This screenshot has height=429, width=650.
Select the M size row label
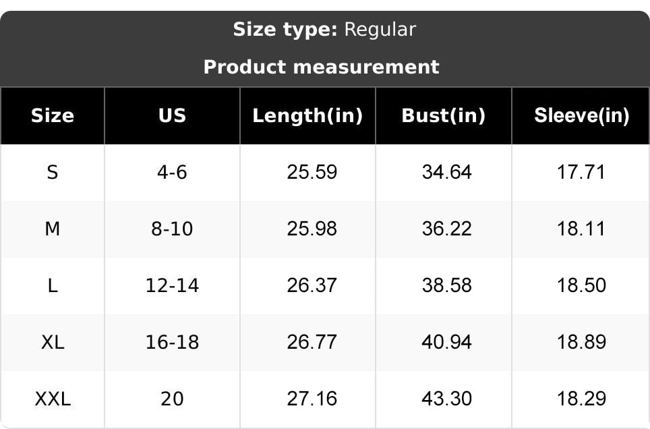53,229
